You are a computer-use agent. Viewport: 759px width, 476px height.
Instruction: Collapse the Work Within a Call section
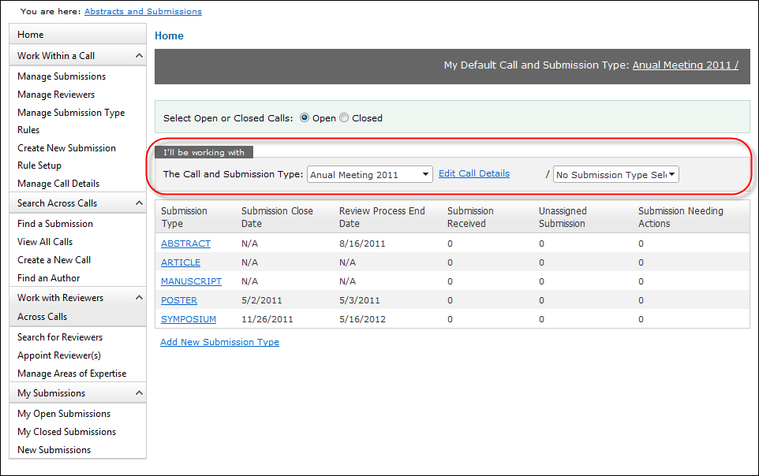click(x=139, y=56)
